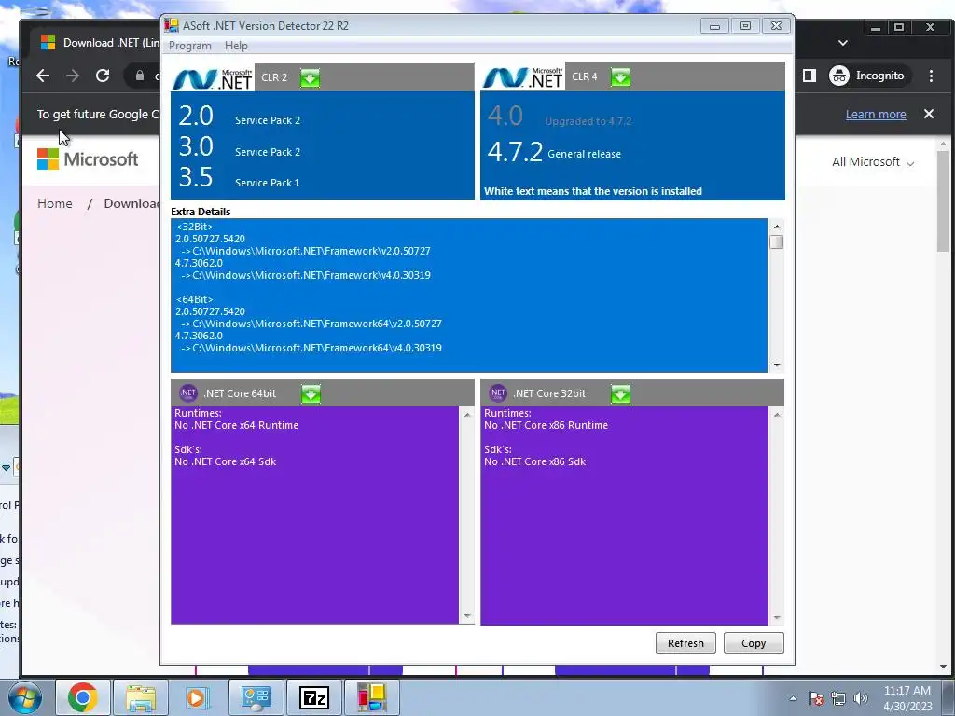Click the Copy button
955x716 pixels.
click(x=754, y=643)
